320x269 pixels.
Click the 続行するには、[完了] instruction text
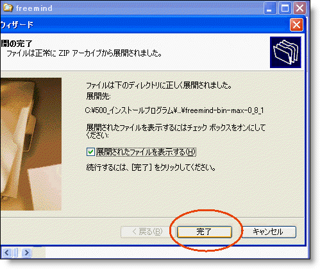(151, 168)
